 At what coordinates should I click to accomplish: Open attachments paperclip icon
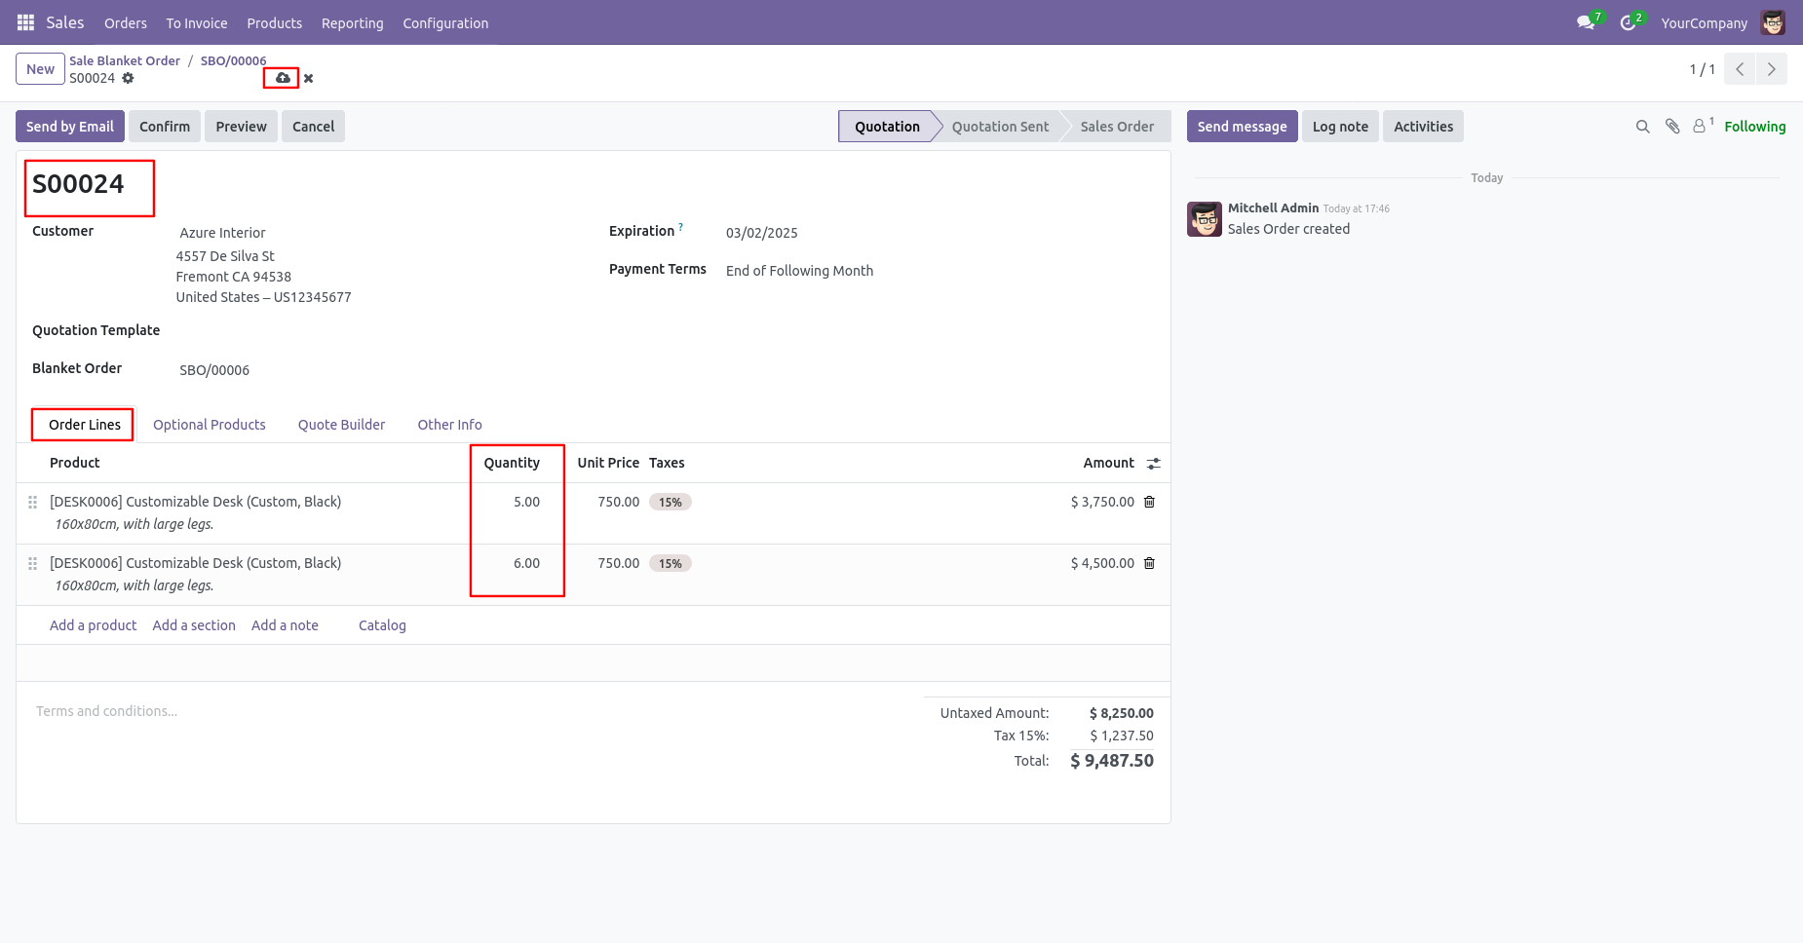tap(1672, 127)
